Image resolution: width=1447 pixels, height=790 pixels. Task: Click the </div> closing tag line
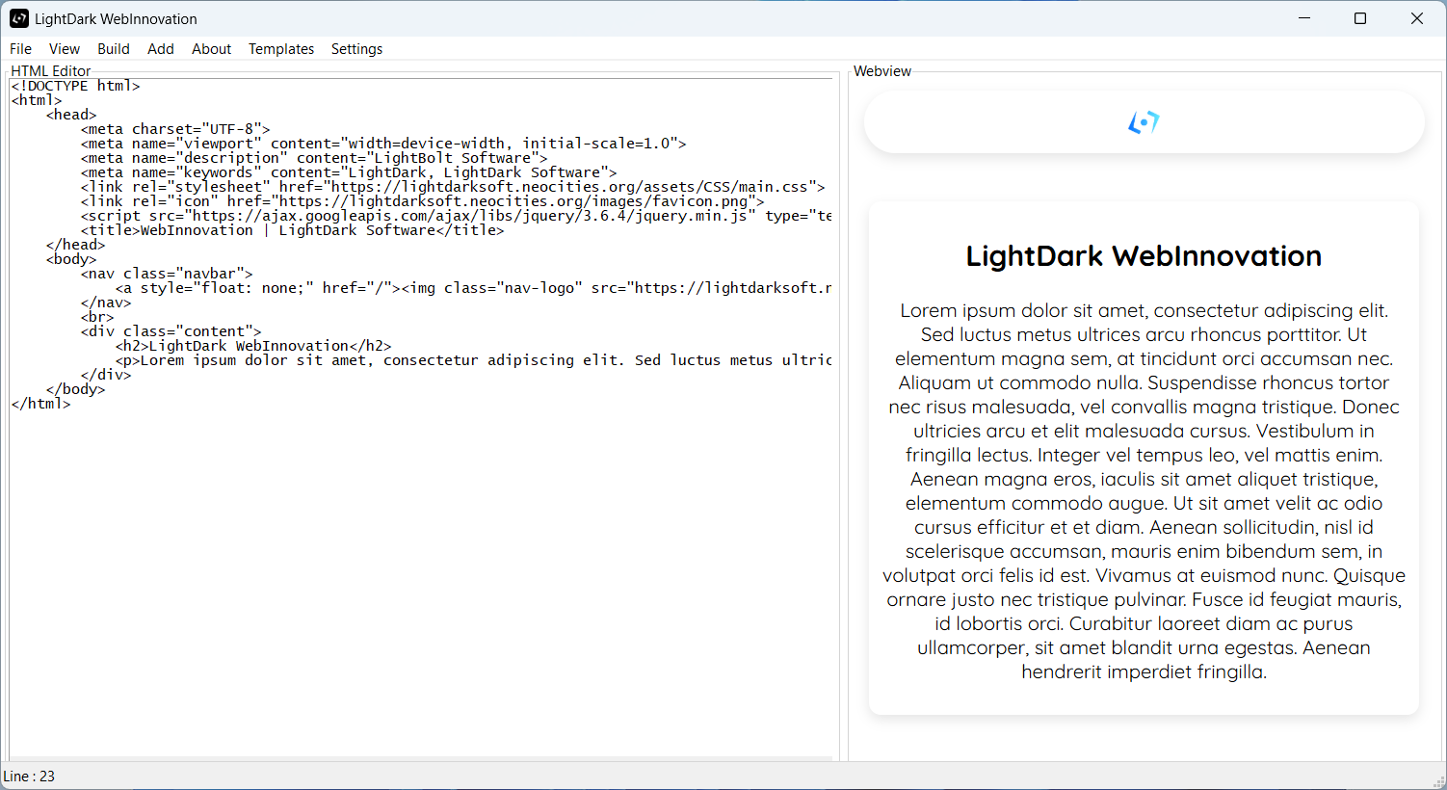(106, 375)
